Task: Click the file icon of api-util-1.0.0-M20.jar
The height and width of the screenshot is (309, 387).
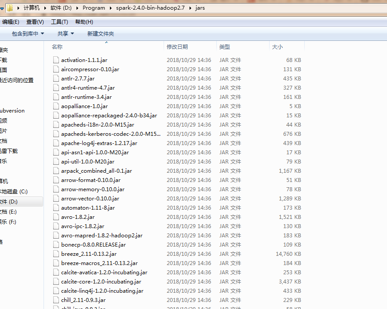Action: coord(56,161)
